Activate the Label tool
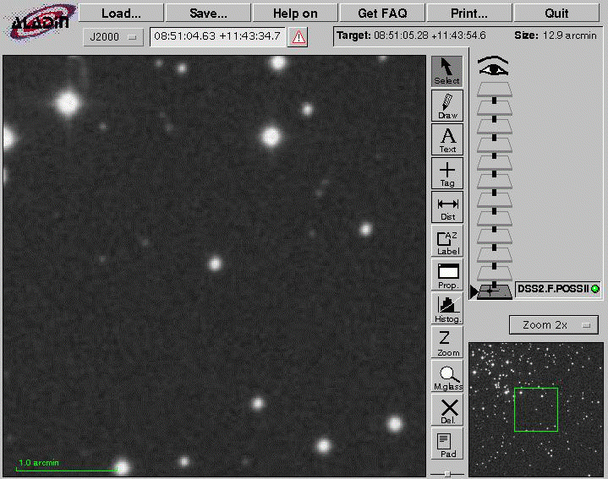This screenshot has width=608, height=479. [447, 241]
